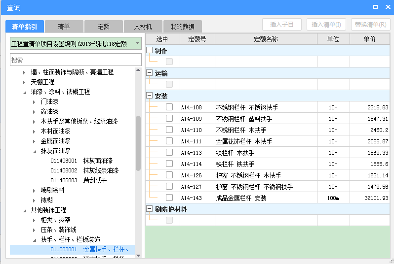Image resolution: width=394 pixels, height=264 pixels.
Task: Collapse the 制作 group
Action: pyautogui.click(x=149, y=50)
